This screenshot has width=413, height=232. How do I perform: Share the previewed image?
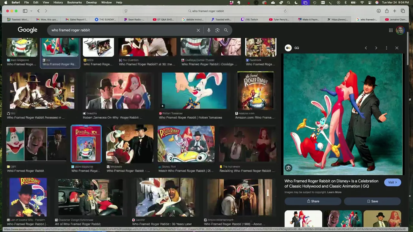click(x=313, y=201)
